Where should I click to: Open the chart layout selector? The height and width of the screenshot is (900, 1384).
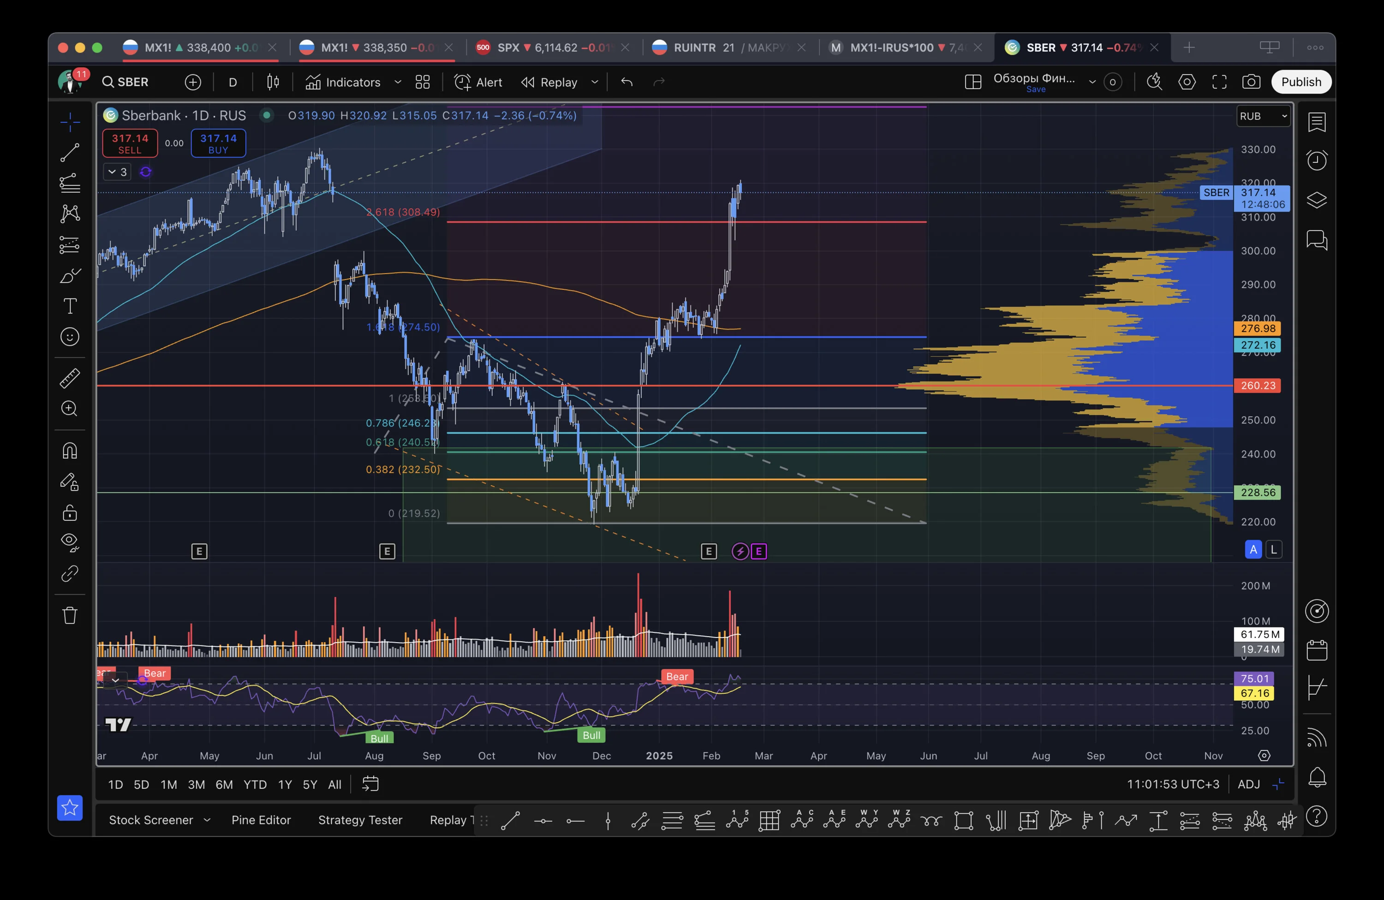[x=973, y=82]
